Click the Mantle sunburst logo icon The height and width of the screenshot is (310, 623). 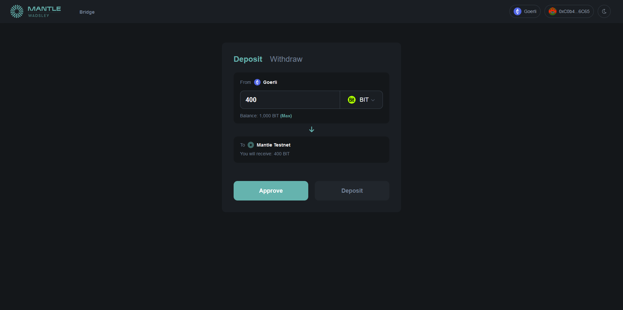17,11
